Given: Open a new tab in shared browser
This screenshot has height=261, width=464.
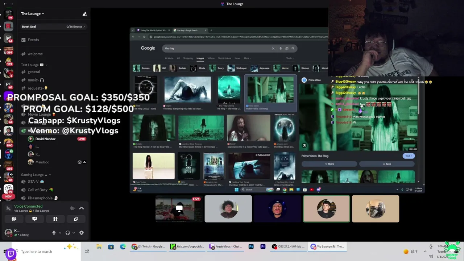Looking at the screenshot, I should click(211, 30).
